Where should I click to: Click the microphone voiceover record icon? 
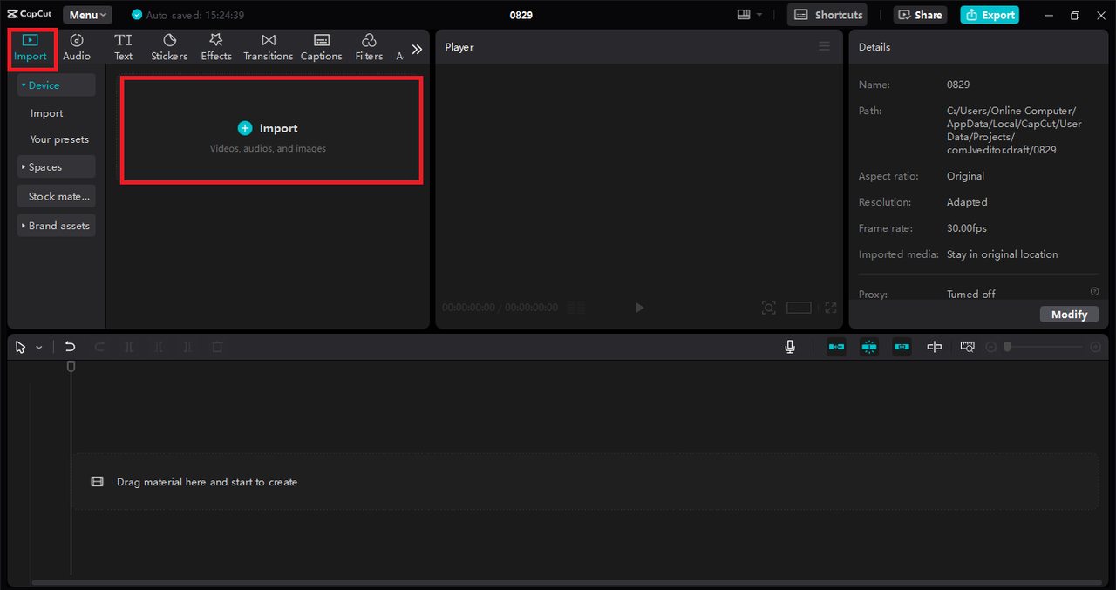pos(790,347)
